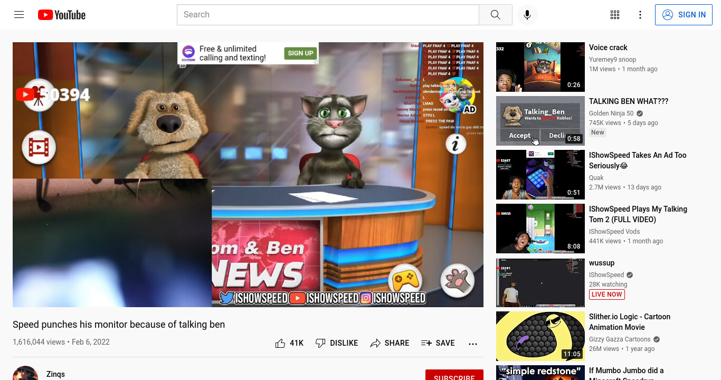Open IShowSpeed Plays Talking Tom 2 thumbnail

tap(540, 229)
